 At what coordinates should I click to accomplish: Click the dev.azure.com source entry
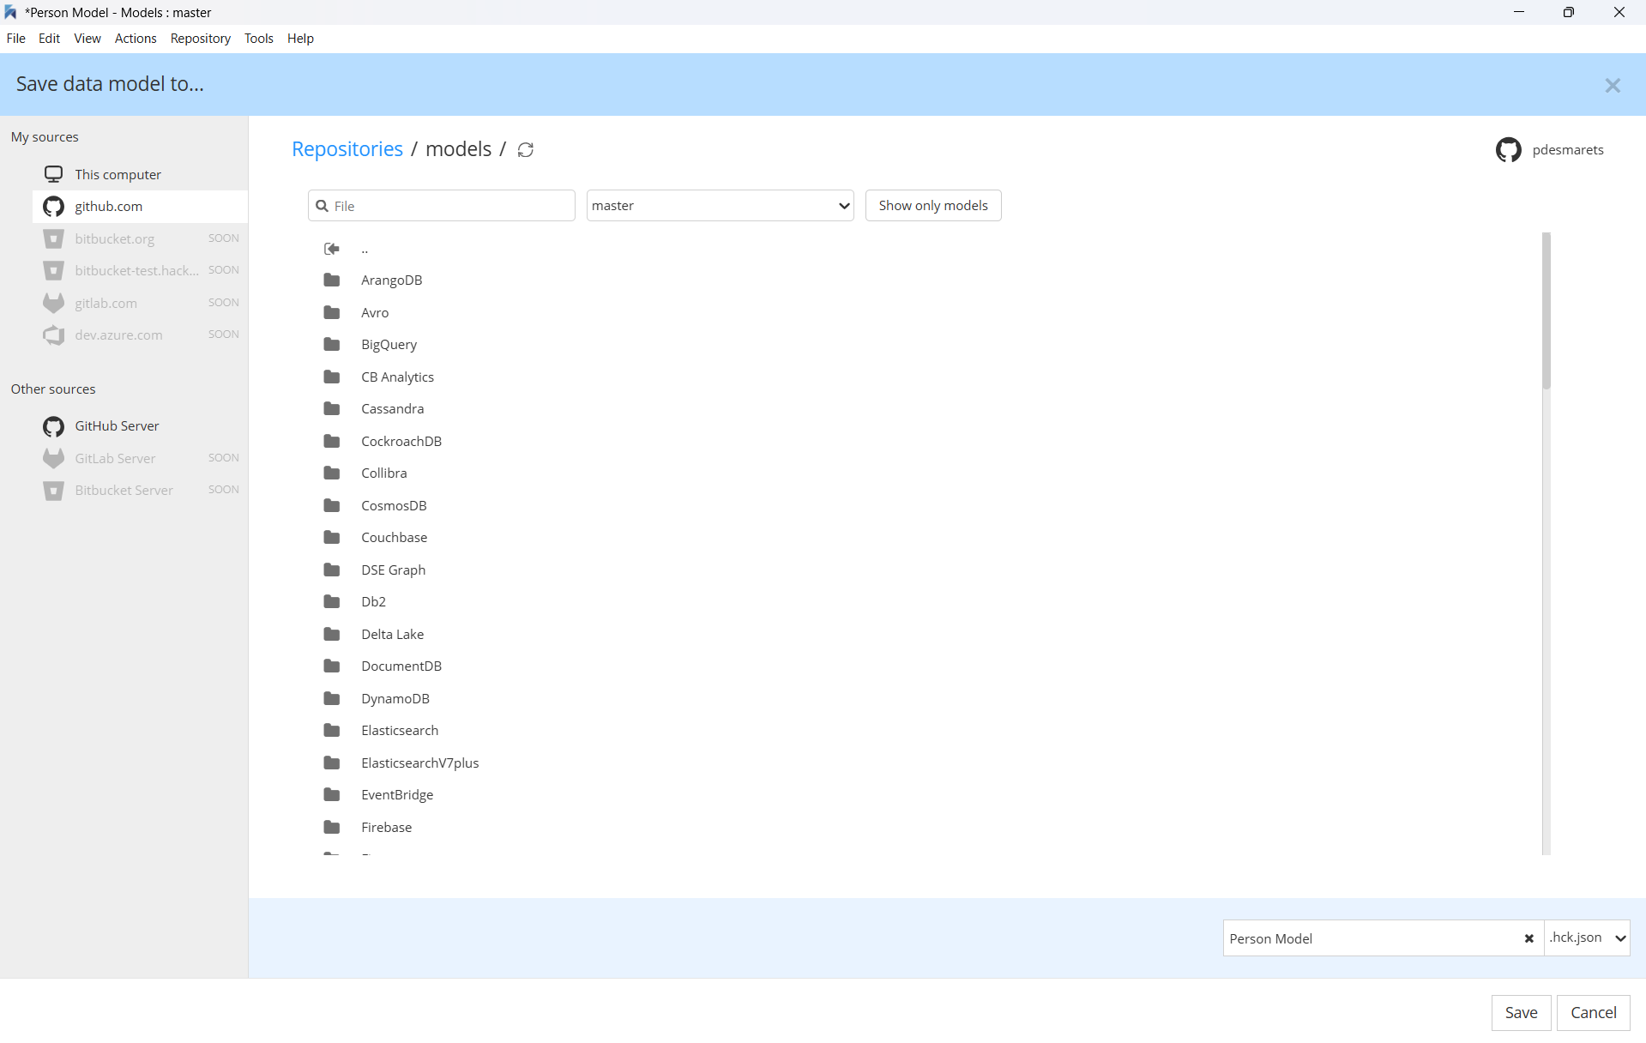click(x=140, y=335)
